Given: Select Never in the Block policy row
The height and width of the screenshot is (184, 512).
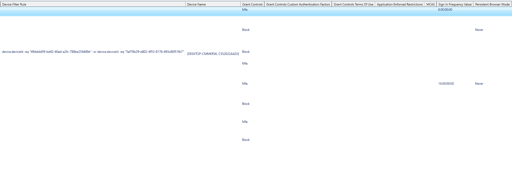Looking at the screenshot, I should coord(479,30).
